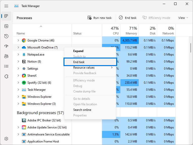The image size is (193, 145).
Task: Click the Google Chrome process icon
Action: click(24, 40)
